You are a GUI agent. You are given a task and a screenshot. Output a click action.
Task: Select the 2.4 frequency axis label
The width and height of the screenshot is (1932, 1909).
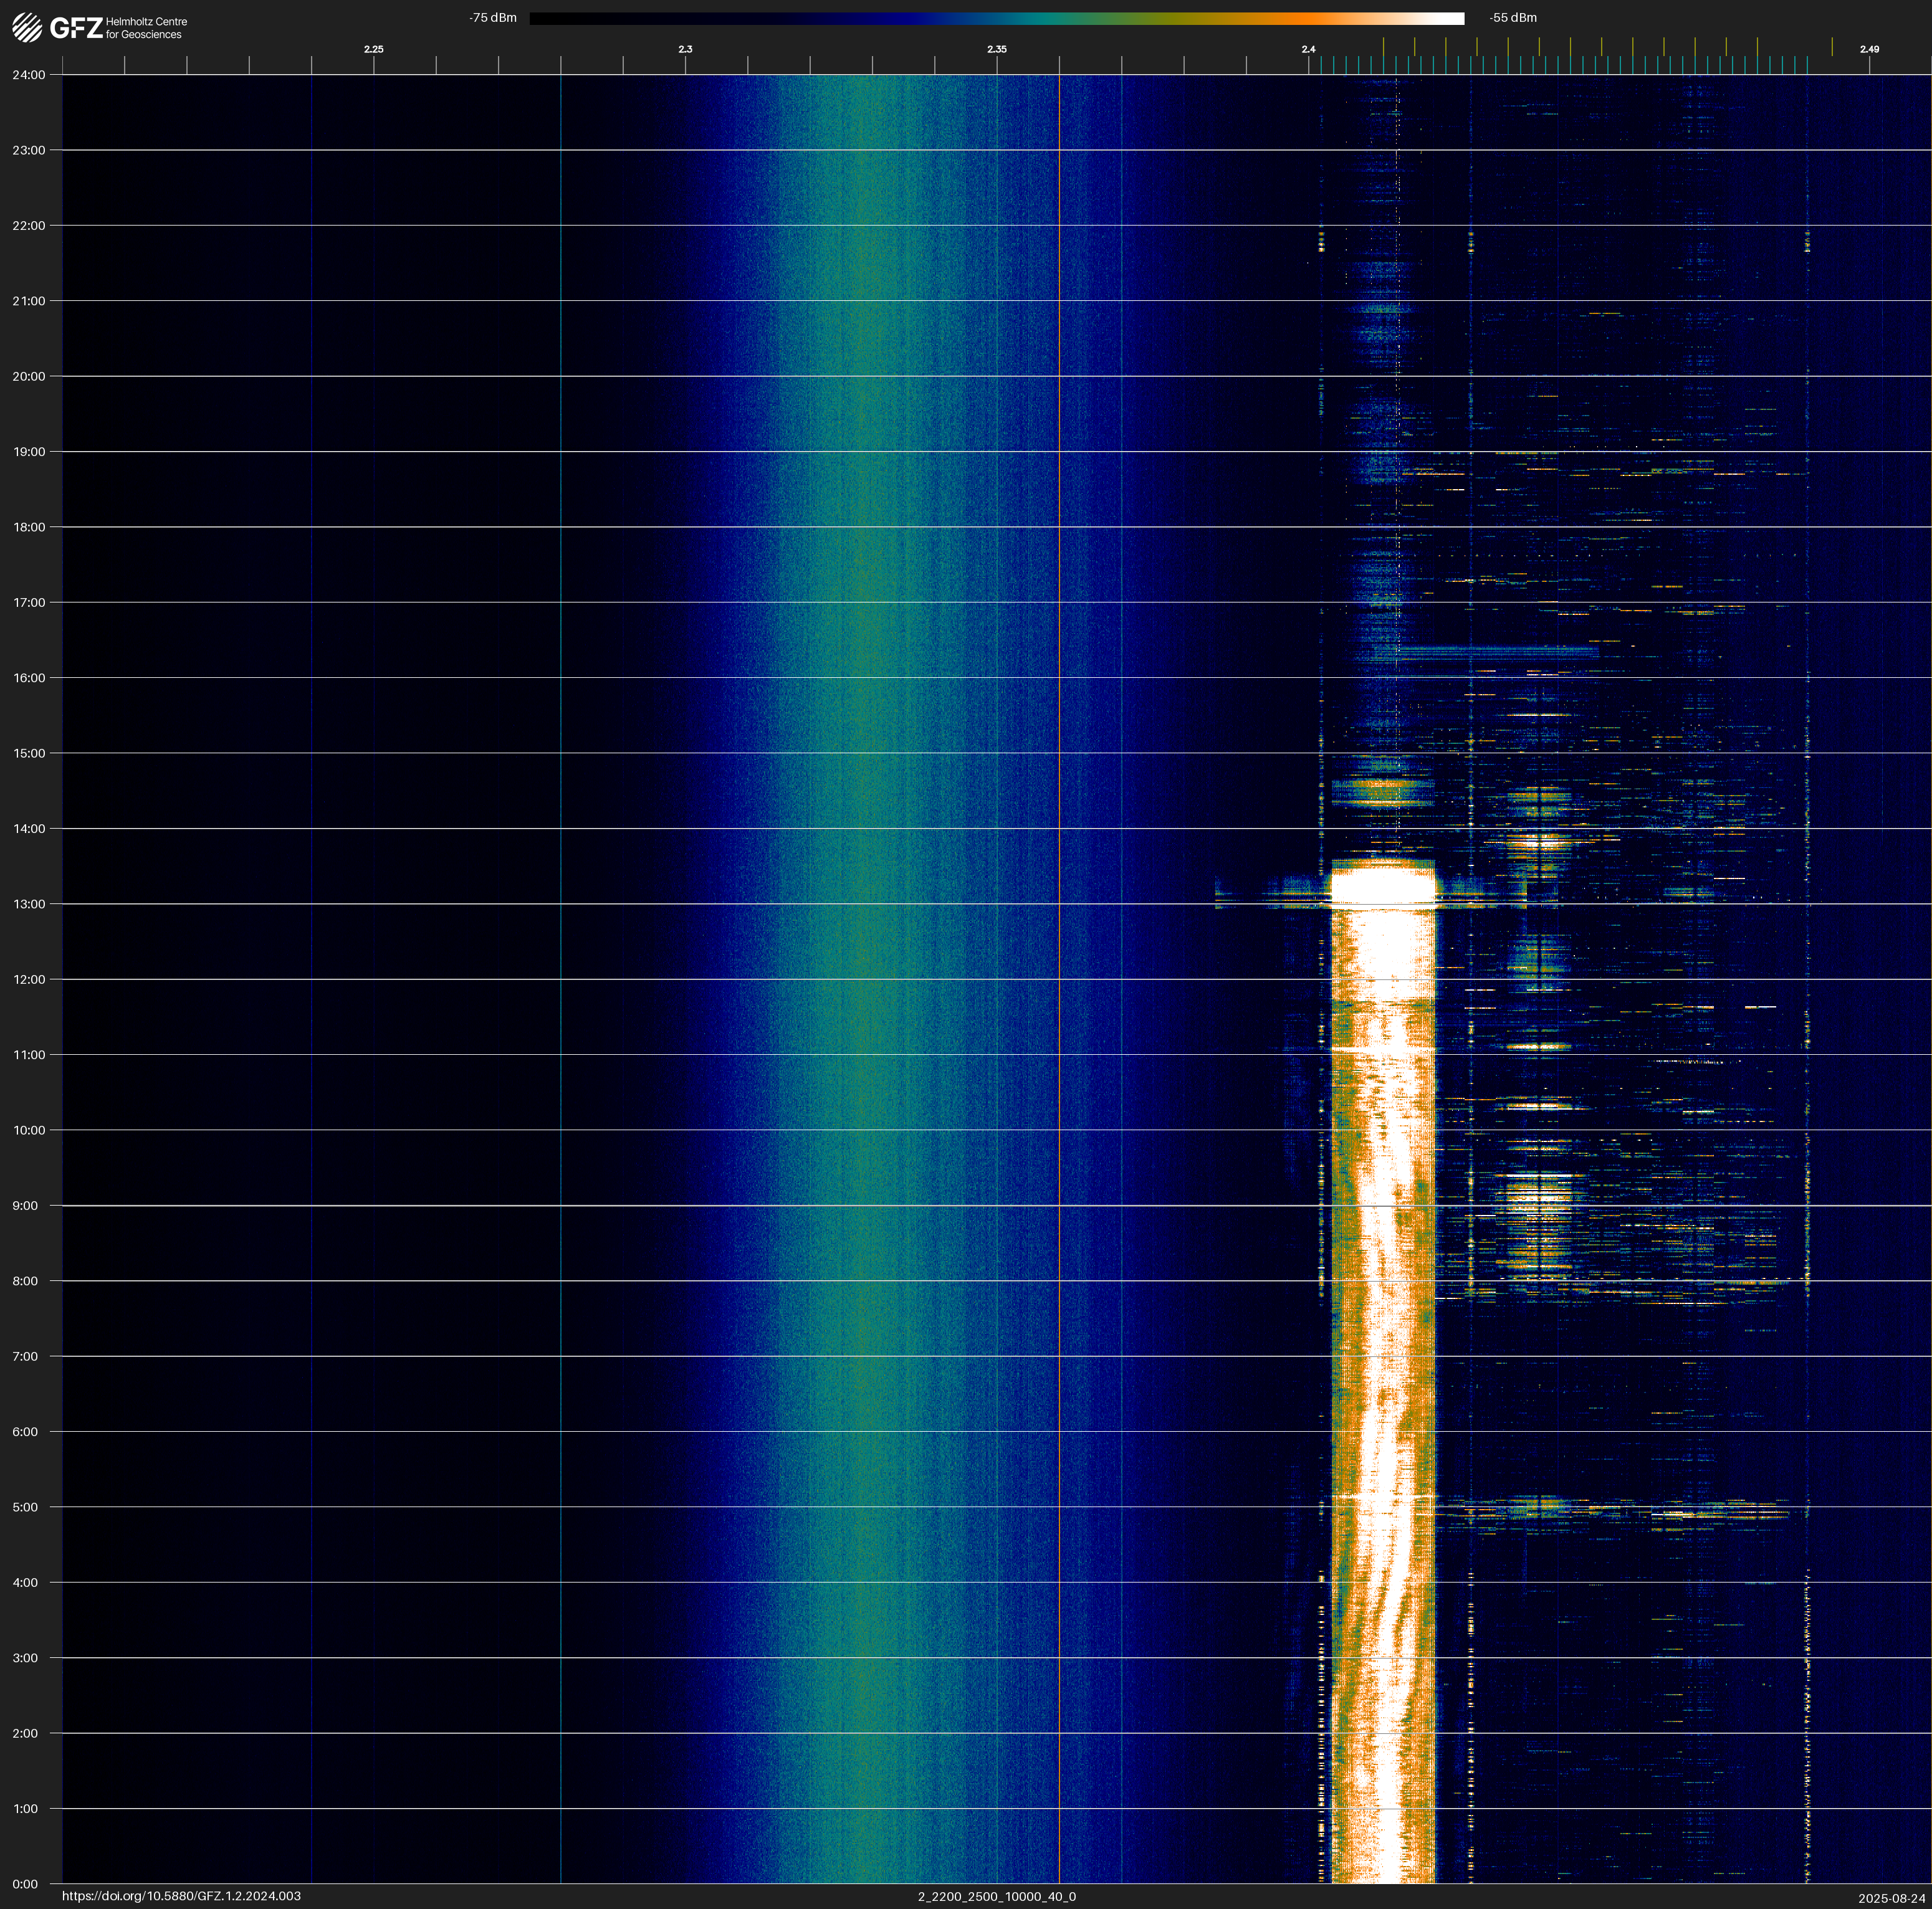click(1308, 49)
